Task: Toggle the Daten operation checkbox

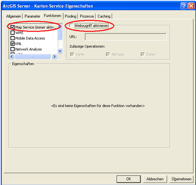Action: (142, 55)
